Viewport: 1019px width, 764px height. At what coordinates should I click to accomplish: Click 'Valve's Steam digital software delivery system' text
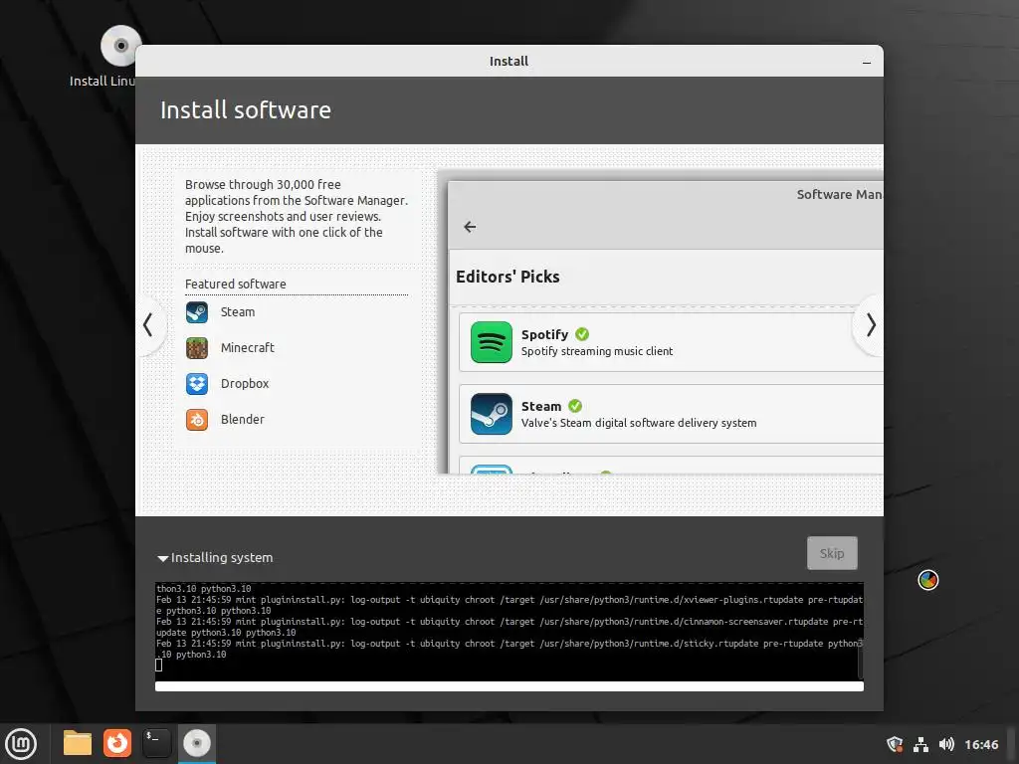(639, 423)
